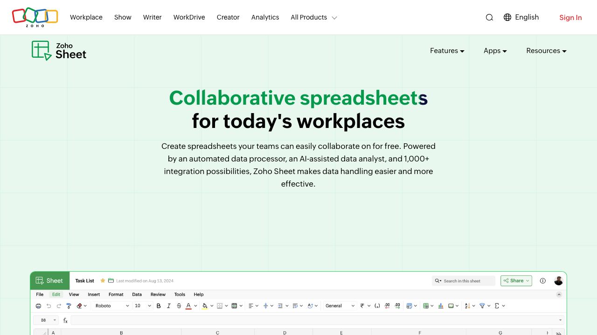597x335 pixels.
Task: Toggle the favorite star beside Task List
Action: pos(103,281)
